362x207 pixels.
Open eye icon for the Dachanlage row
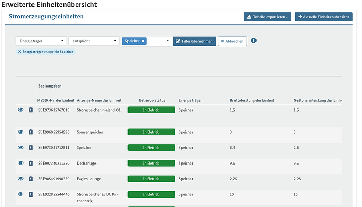click(20, 163)
